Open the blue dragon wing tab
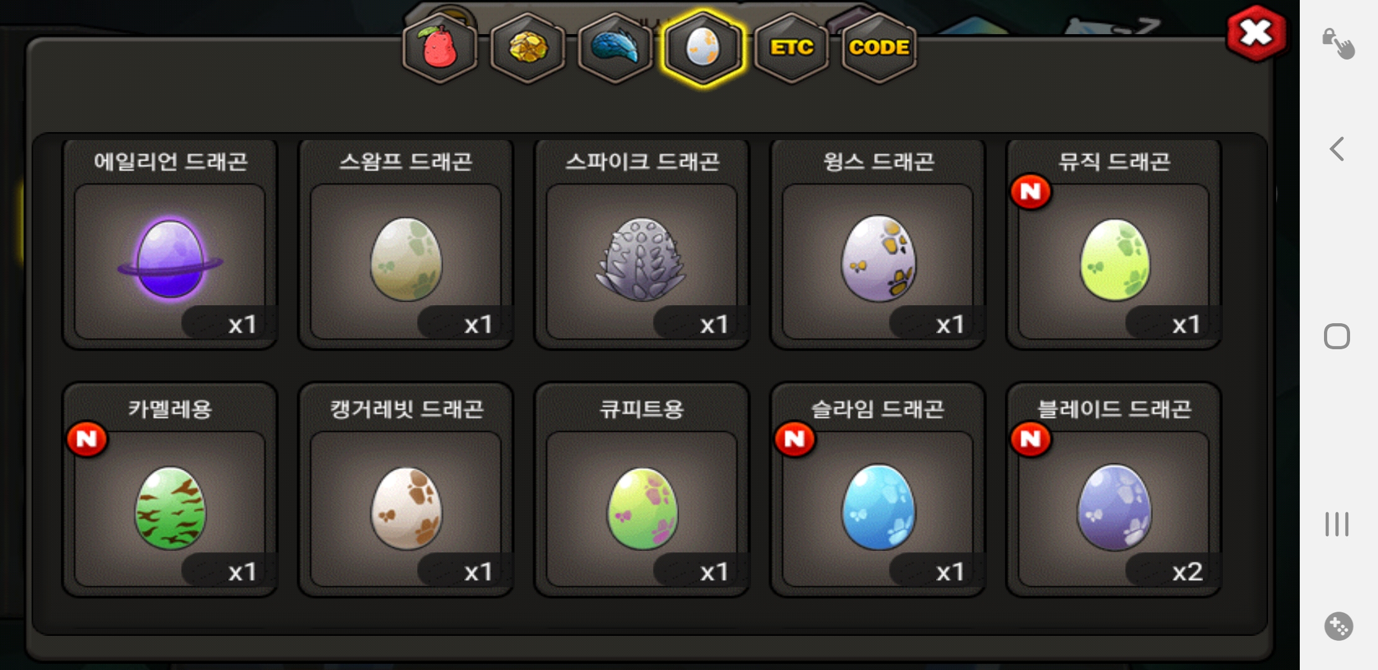1378x670 pixels. (x=615, y=48)
